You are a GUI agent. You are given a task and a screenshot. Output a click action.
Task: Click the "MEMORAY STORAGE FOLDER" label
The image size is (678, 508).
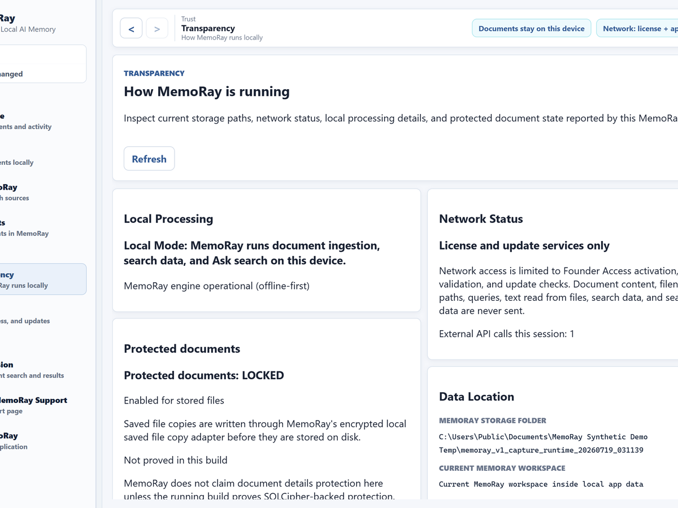(493, 421)
